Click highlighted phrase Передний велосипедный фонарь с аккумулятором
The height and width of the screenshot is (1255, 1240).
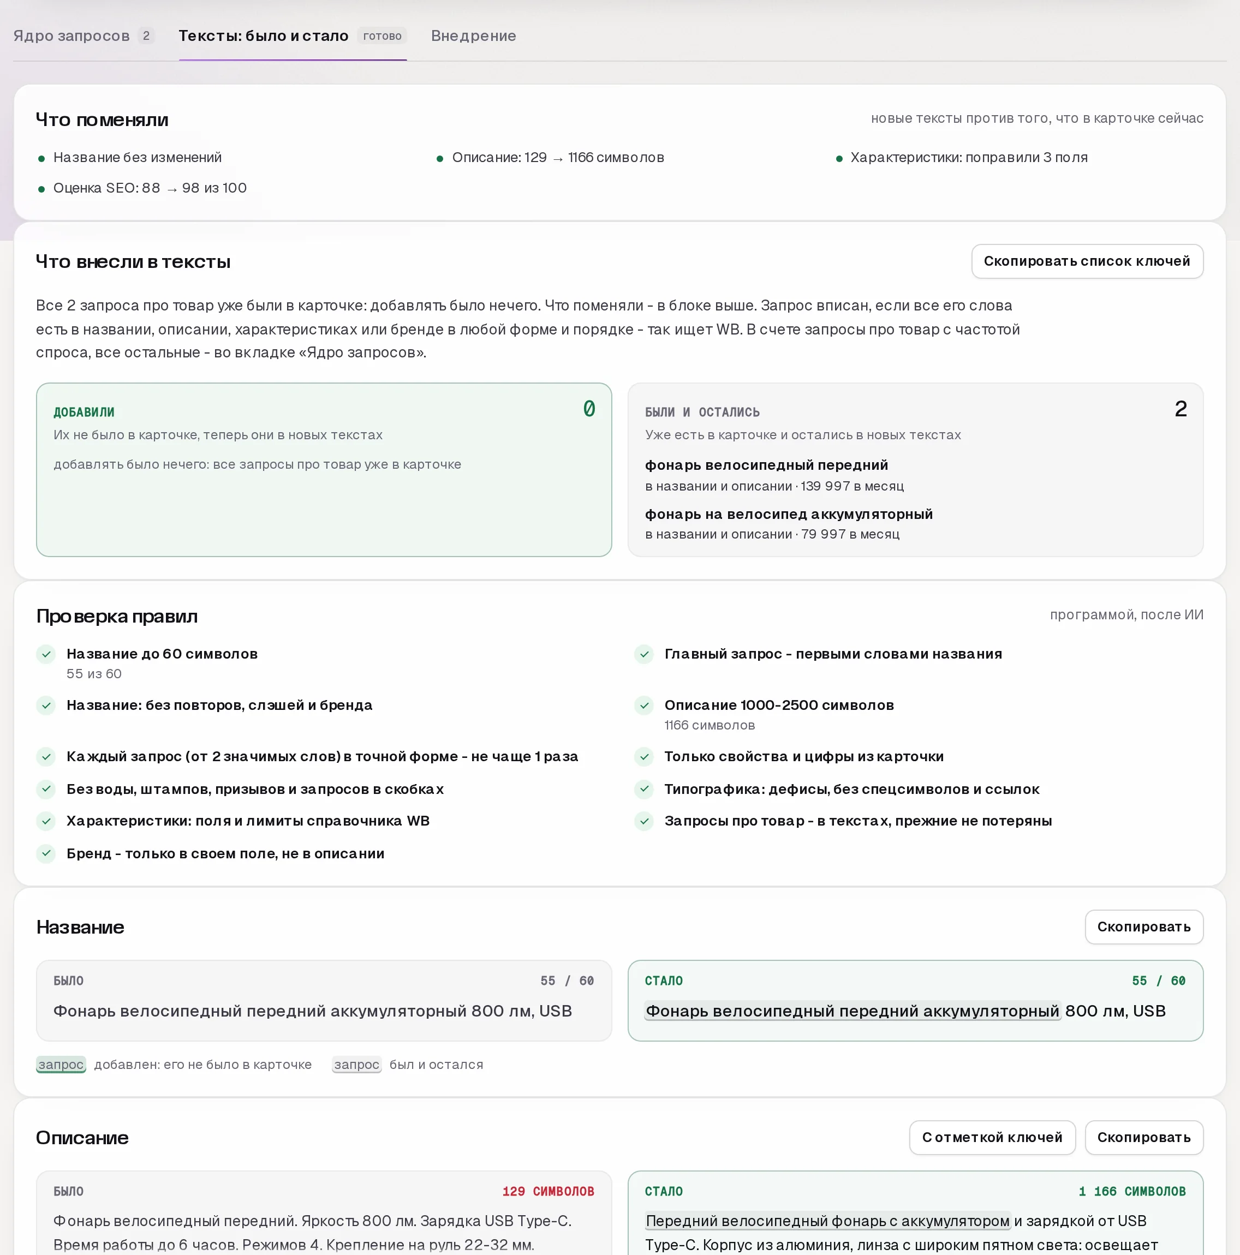(x=827, y=1221)
